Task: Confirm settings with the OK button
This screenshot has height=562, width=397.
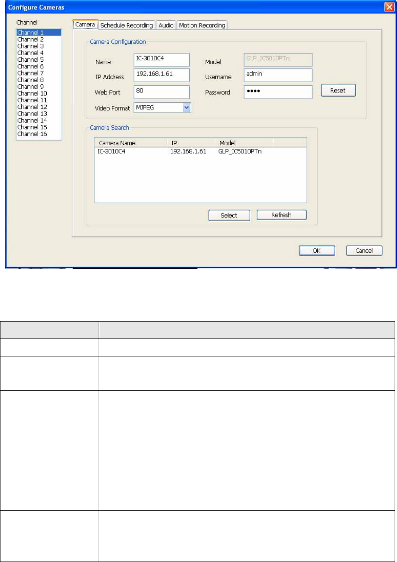Action: (317, 250)
